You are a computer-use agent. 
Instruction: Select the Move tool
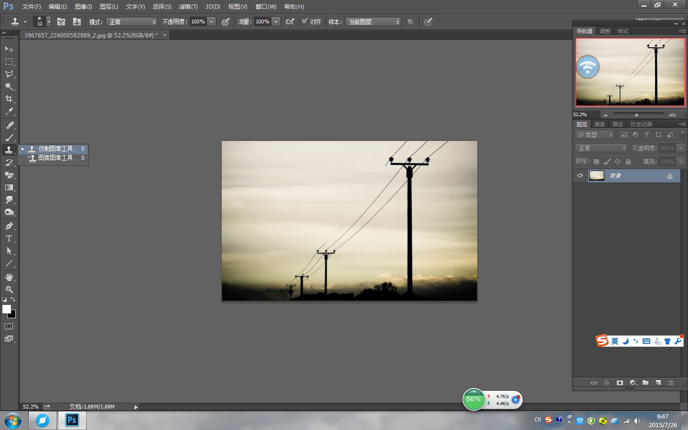9,49
